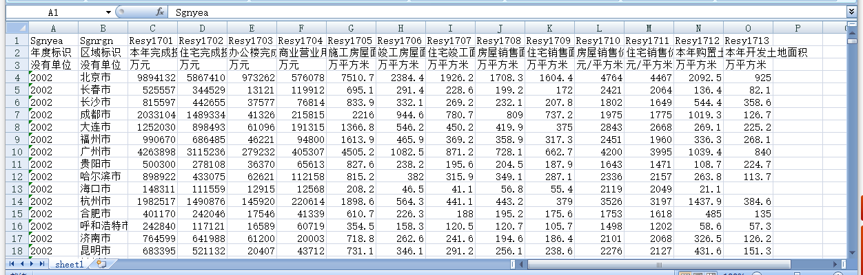Select row 18 header
Image resolution: width=863 pixels, height=275 pixels.
[17, 251]
